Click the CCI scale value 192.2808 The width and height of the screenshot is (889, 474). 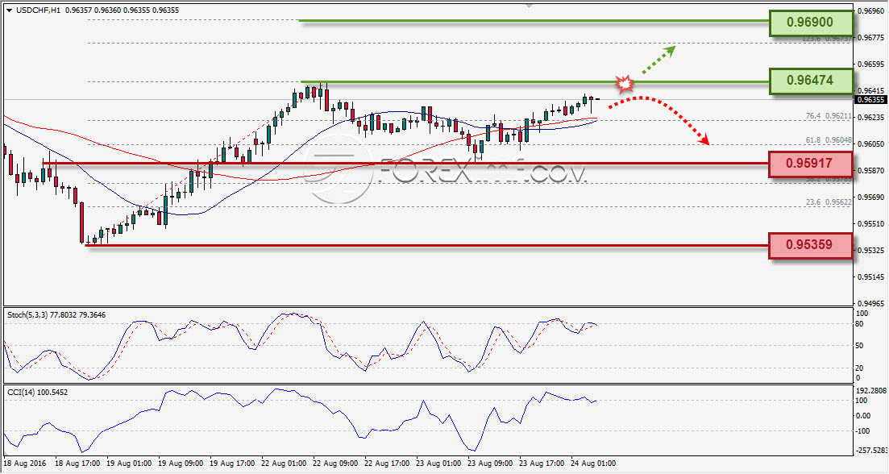pos(870,391)
